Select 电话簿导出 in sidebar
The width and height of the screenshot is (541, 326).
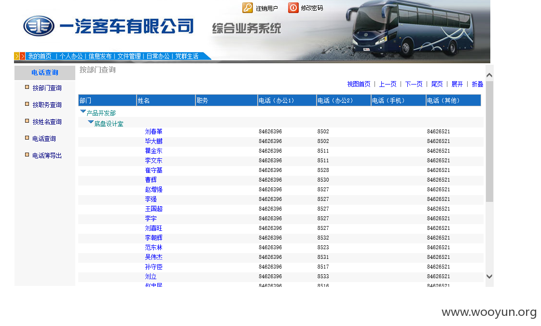[x=47, y=156]
